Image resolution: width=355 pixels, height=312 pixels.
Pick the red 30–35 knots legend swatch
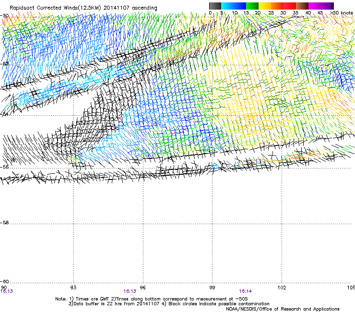click(290, 6)
